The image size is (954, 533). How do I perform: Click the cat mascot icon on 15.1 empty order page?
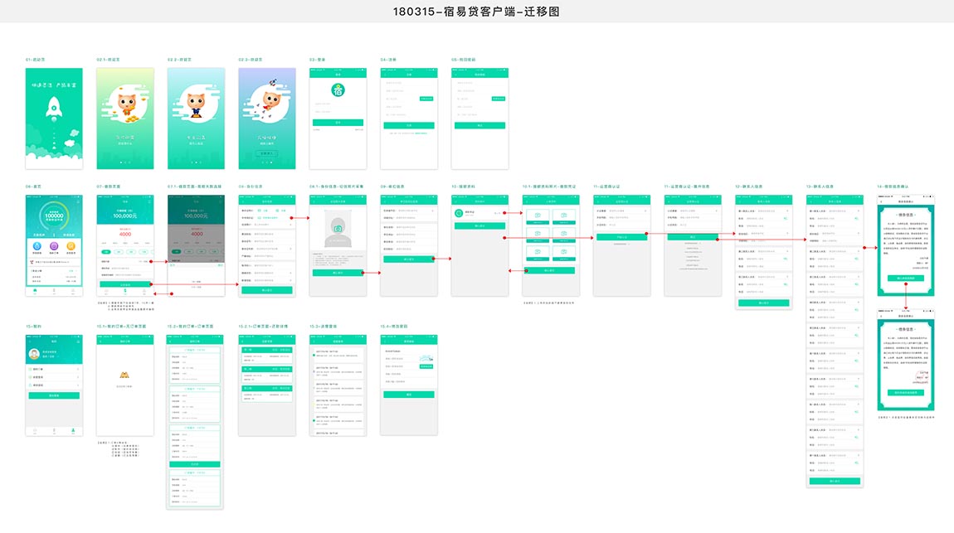pos(124,374)
